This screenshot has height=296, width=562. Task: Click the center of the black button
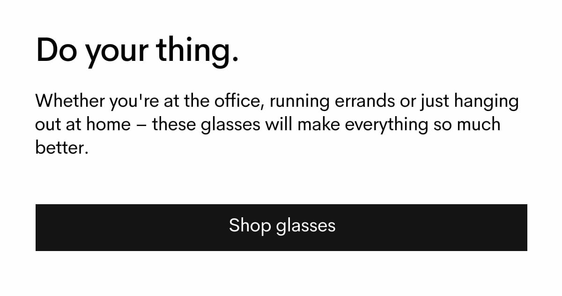click(281, 227)
